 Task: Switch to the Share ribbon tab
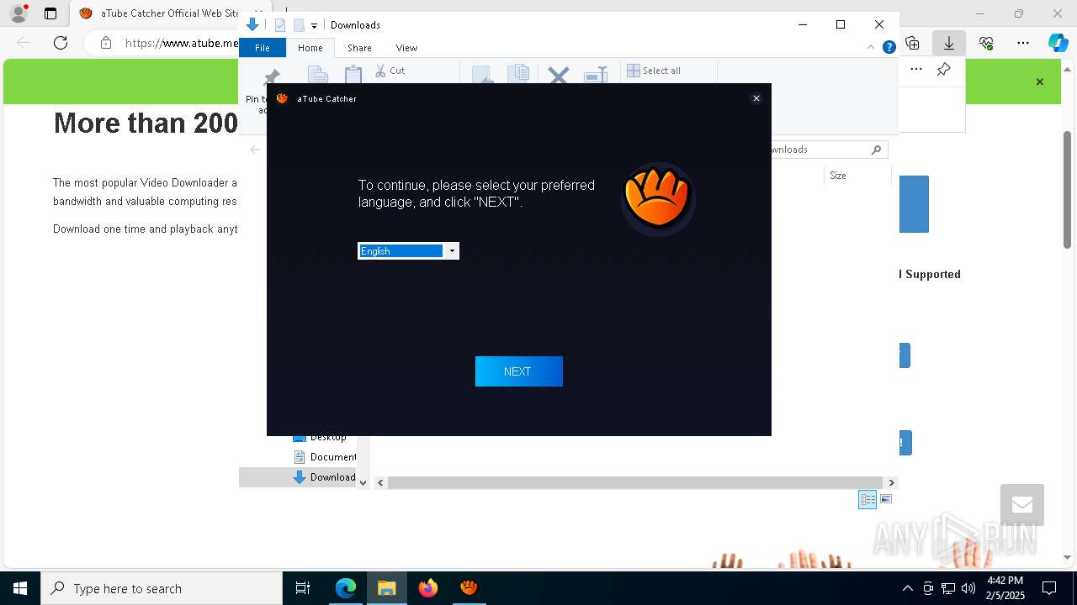click(x=359, y=48)
